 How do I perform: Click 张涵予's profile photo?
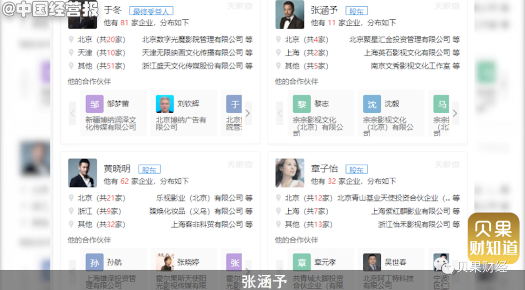290,14
